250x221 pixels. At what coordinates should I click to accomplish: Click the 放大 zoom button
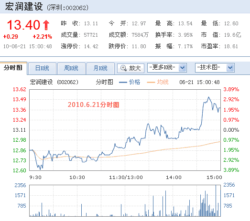click(130, 68)
